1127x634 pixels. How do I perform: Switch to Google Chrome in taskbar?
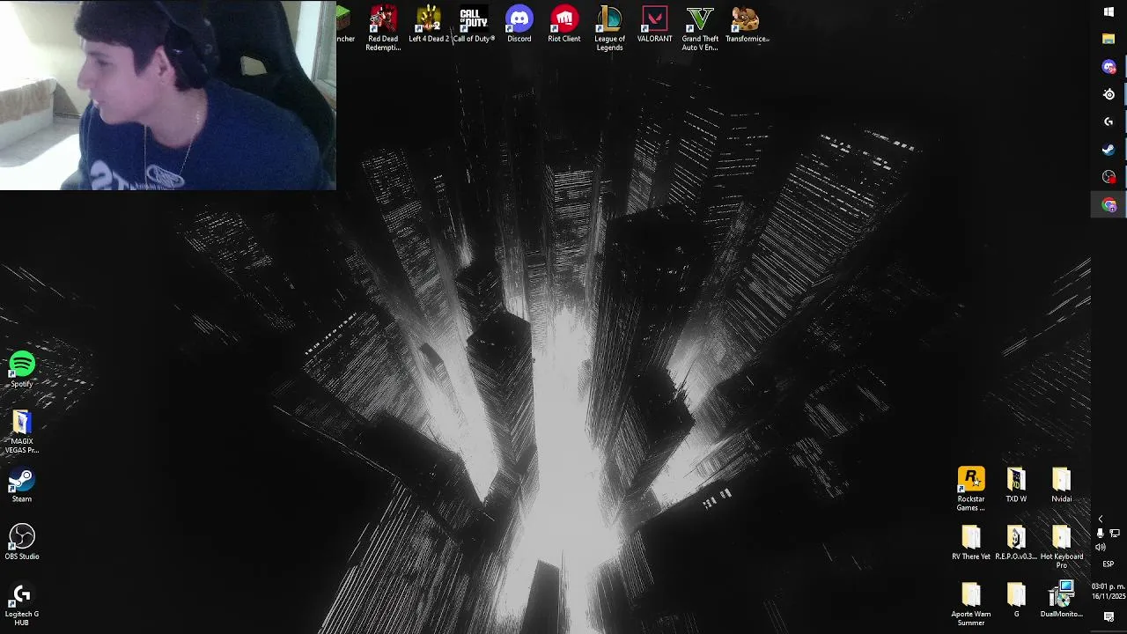1109,205
